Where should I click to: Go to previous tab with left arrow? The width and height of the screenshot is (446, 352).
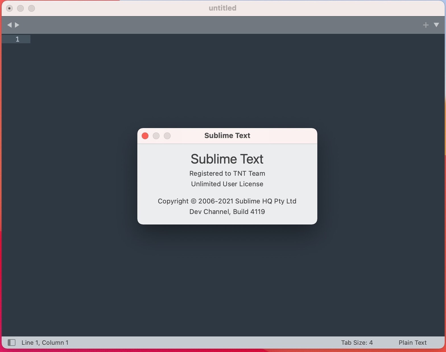pyautogui.click(x=9, y=25)
